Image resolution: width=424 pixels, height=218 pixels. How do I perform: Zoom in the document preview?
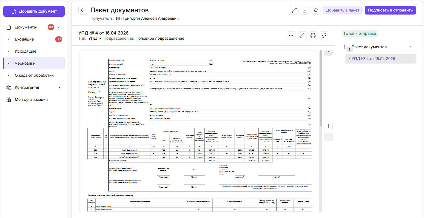(328, 126)
